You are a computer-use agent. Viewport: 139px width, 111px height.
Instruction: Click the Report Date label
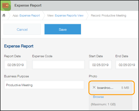pos(13,56)
